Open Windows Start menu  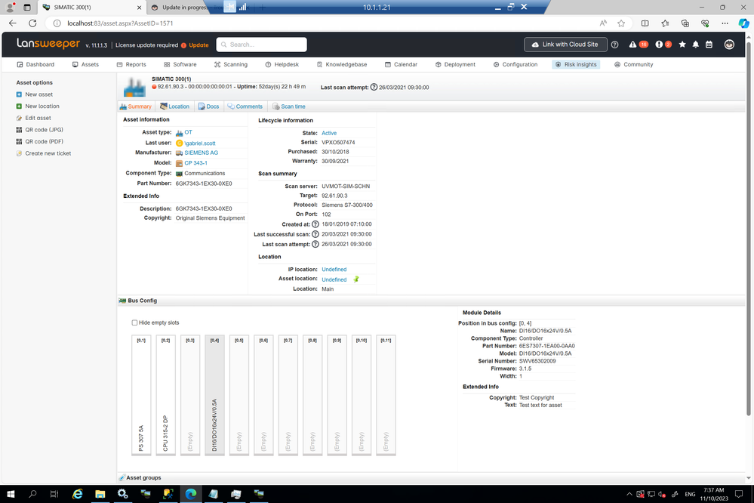(x=11, y=494)
